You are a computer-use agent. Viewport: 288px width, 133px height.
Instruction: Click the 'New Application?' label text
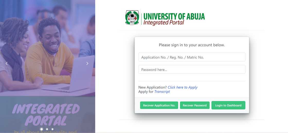[152, 87]
